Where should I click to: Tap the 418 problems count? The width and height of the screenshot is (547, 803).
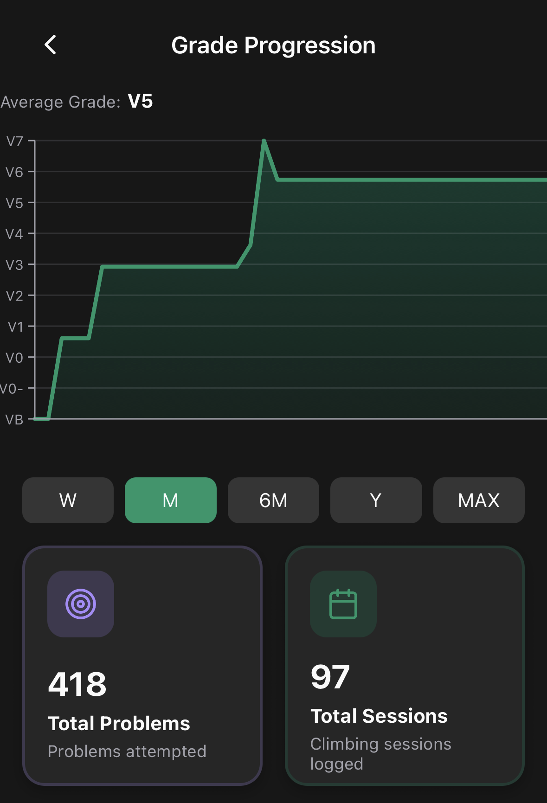77,684
